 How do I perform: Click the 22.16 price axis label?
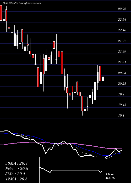(122, 30)
